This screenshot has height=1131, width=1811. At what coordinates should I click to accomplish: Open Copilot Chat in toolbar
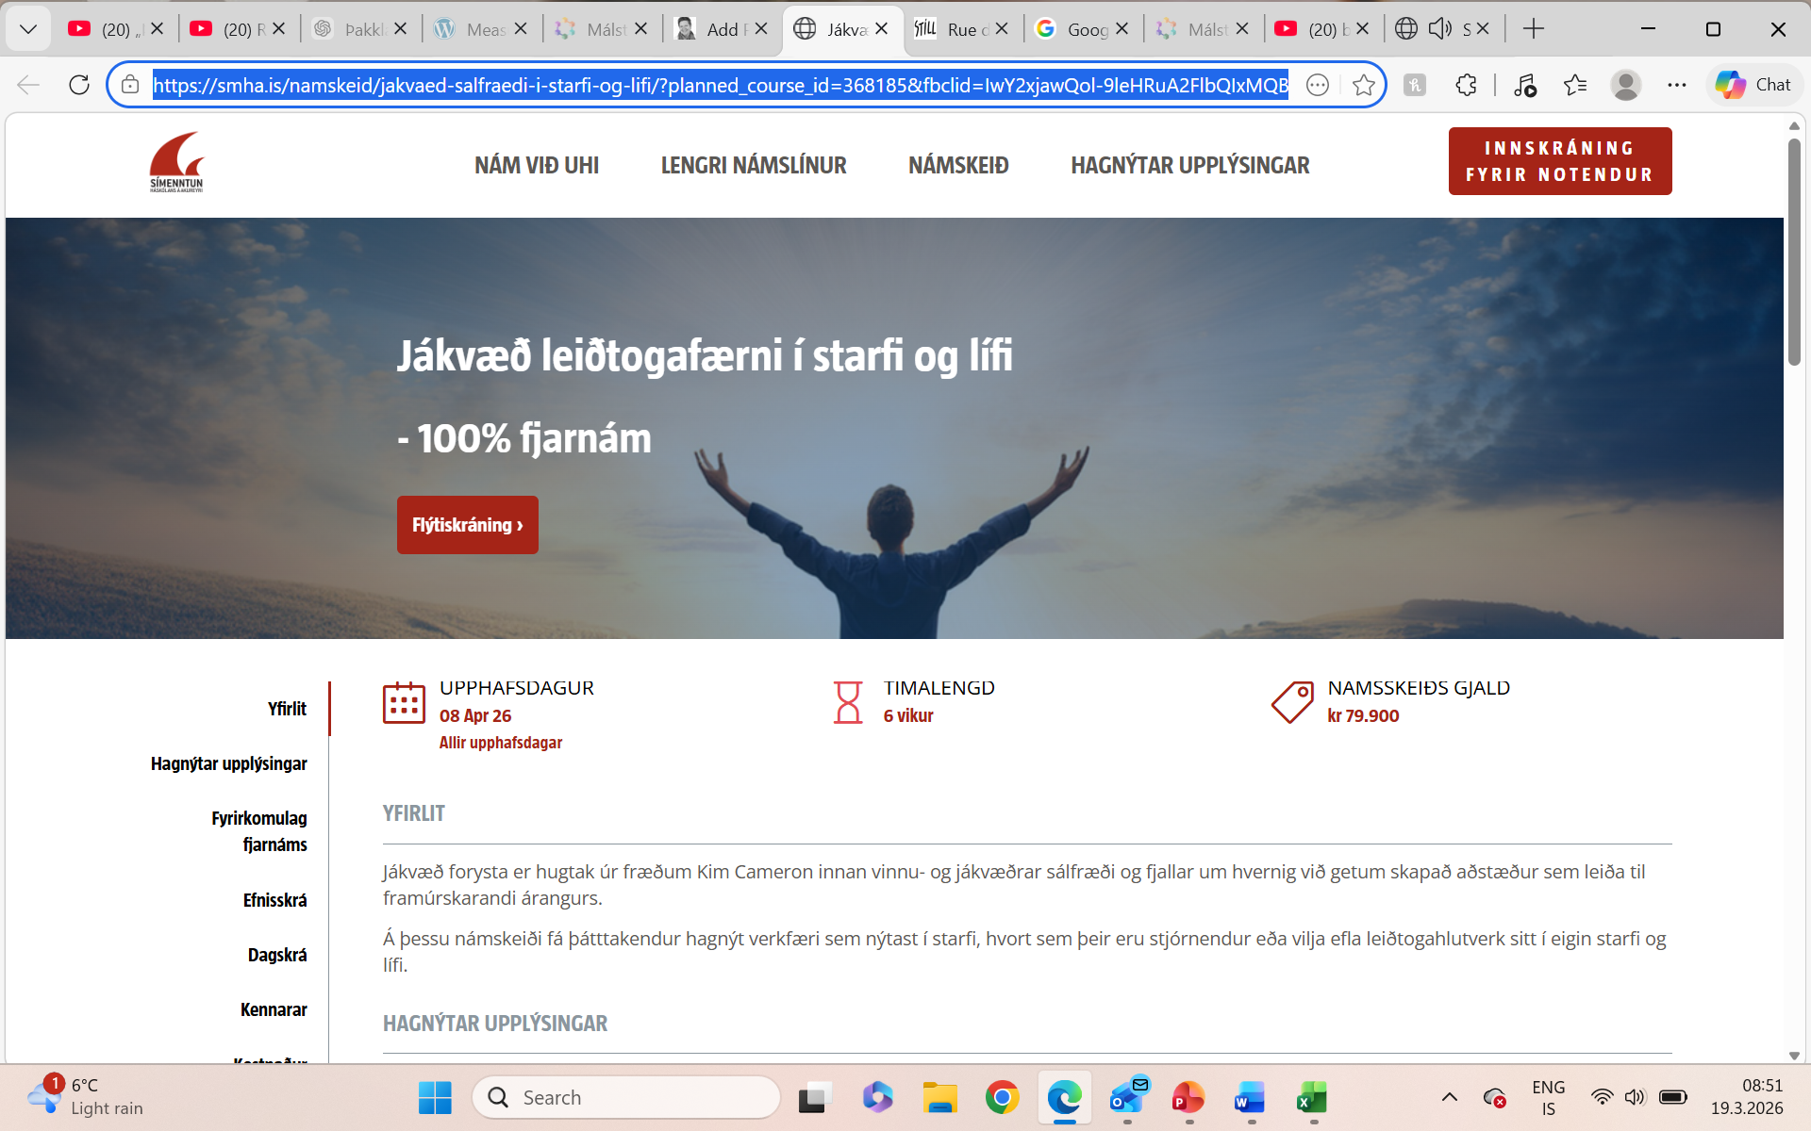click(1753, 85)
